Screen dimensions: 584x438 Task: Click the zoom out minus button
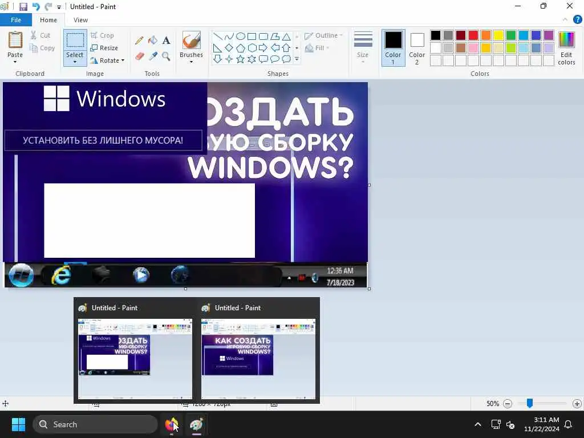tap(507, 403)
